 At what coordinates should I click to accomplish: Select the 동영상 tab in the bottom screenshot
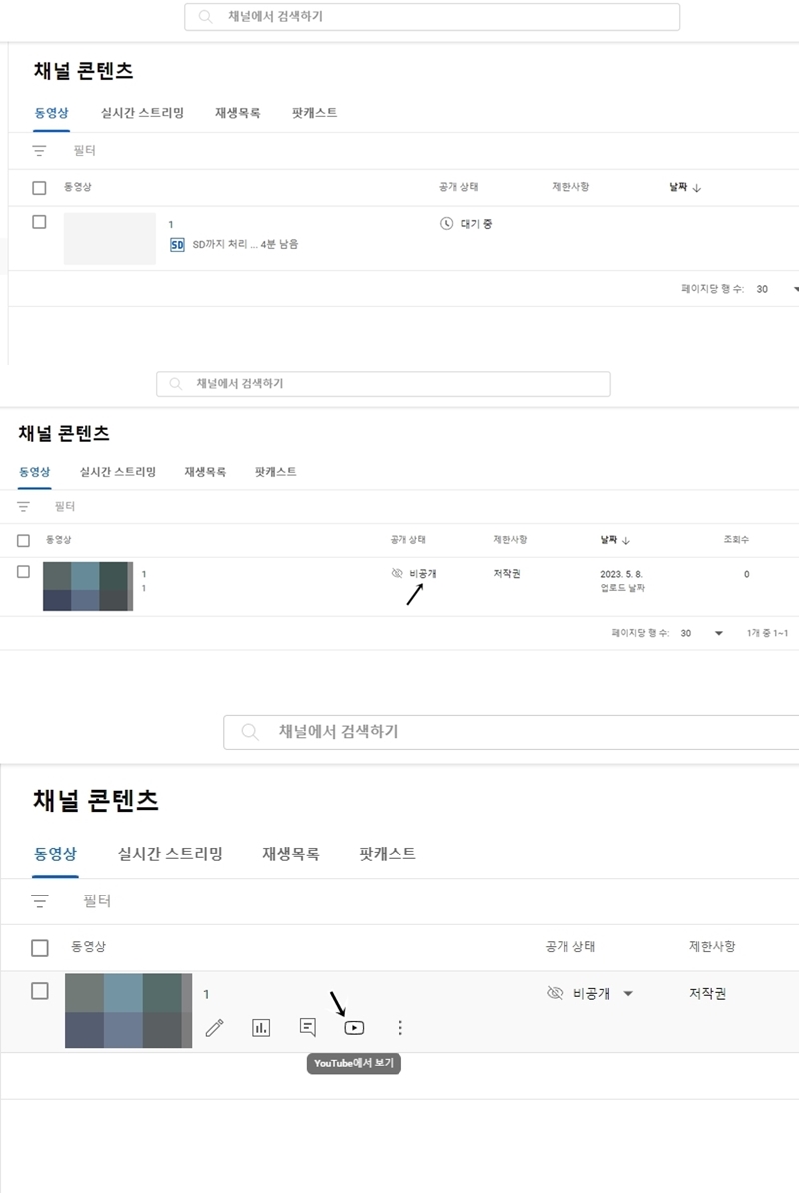click(x=56, y=853)
